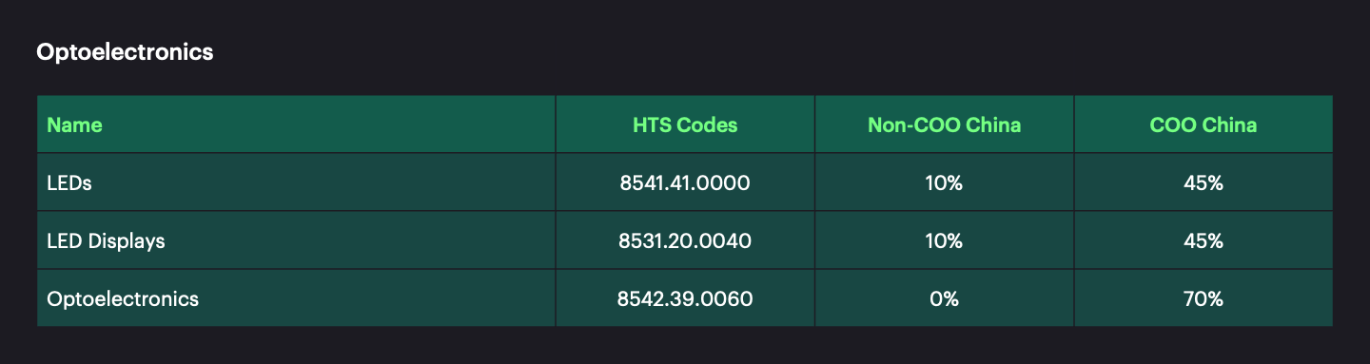The height and width of the screenshot is (364, 1370).
Task: Select the LED Displays row name
Action: 106,240
